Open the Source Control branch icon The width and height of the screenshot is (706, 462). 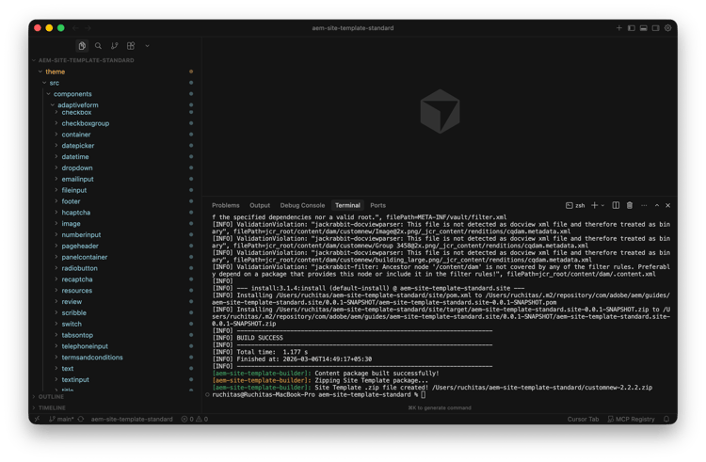pos(114,46)
